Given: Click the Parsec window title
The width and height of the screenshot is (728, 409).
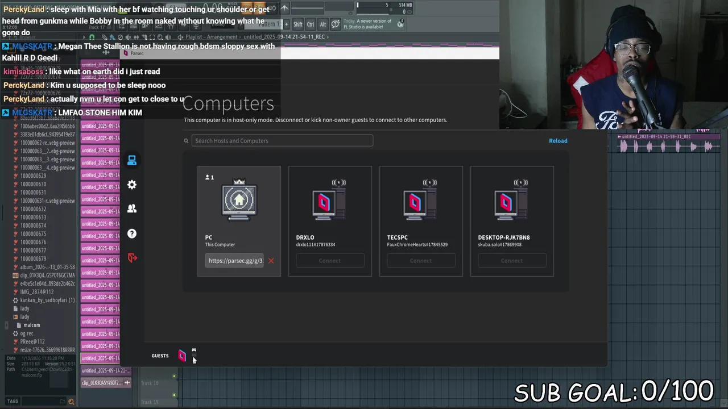Looking at the screenshot, I should 137,53.
